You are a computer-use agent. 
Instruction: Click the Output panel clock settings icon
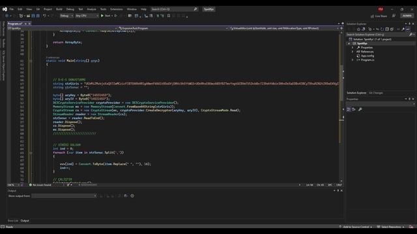pos(132,196)
